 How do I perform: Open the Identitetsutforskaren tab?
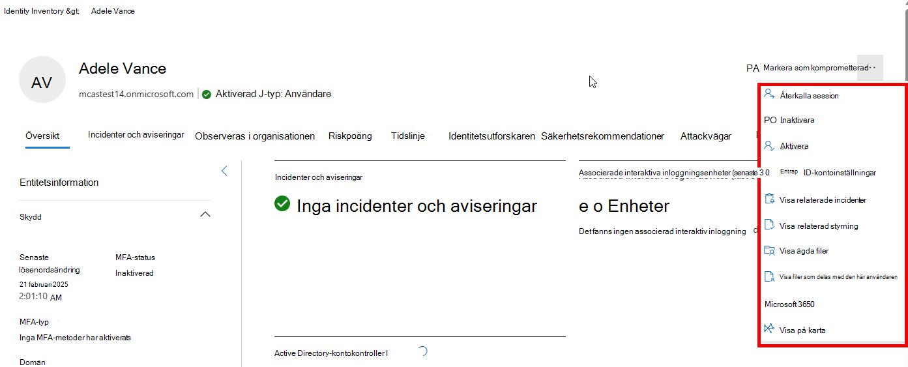pyautogui.click(x=491, y=136)
